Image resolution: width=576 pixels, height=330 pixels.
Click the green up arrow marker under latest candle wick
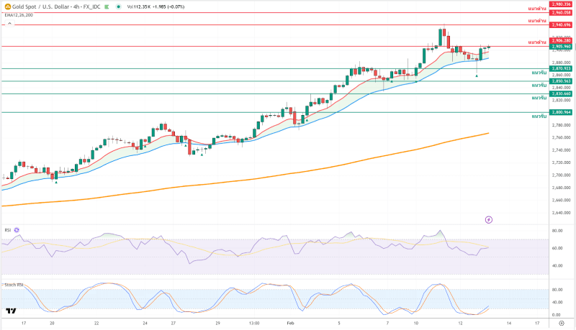(476, 75)
